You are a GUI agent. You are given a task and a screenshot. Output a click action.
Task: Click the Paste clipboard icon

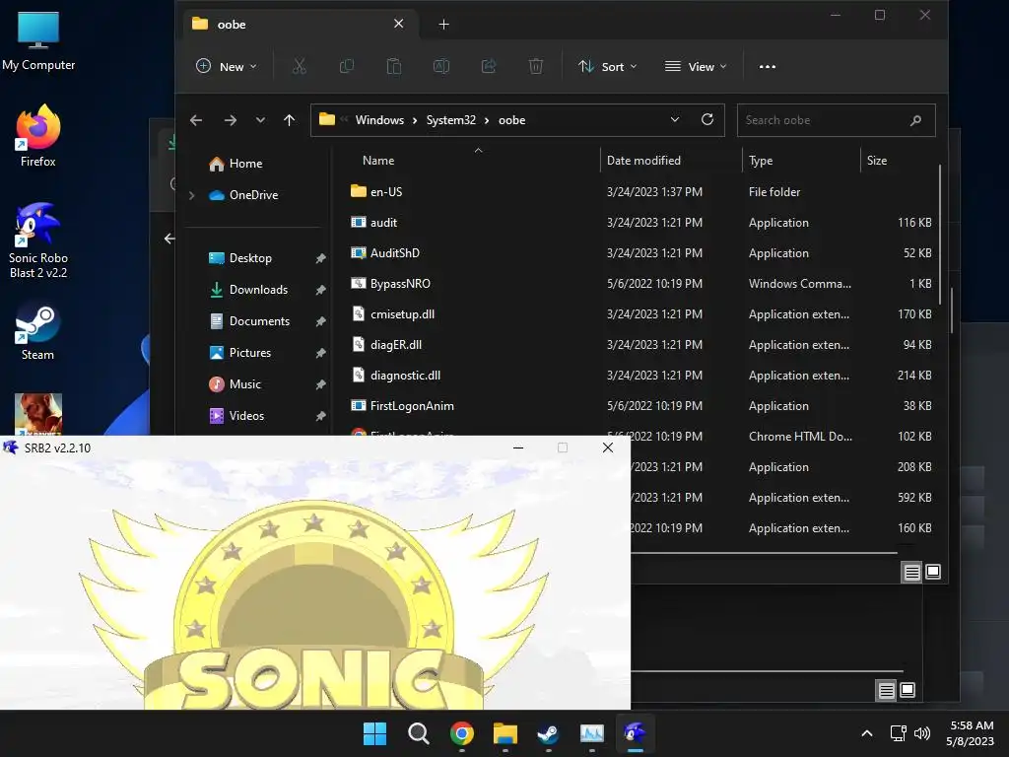click(x=394, y=66)
